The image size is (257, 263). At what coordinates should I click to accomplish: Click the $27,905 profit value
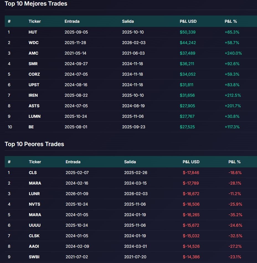[187, 106]
